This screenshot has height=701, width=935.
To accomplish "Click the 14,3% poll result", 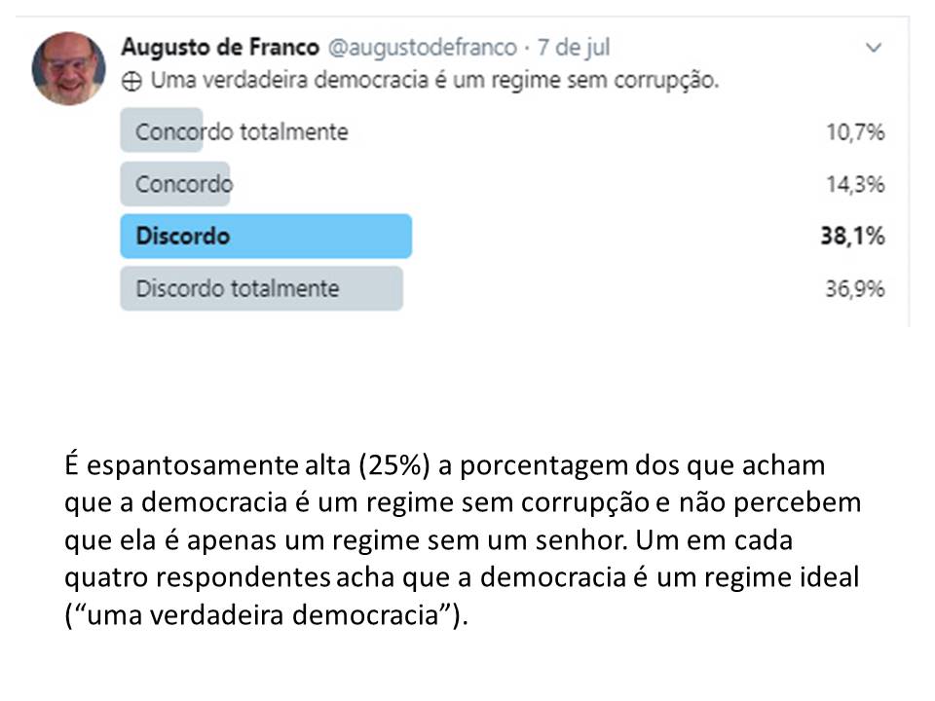I will [855, 184].
